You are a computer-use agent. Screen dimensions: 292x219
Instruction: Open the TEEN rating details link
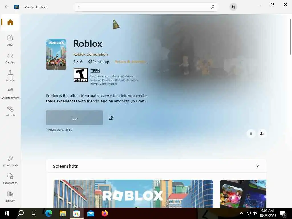tap(95, 71)
